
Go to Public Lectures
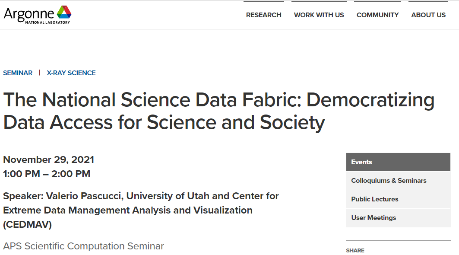point(398,199)
